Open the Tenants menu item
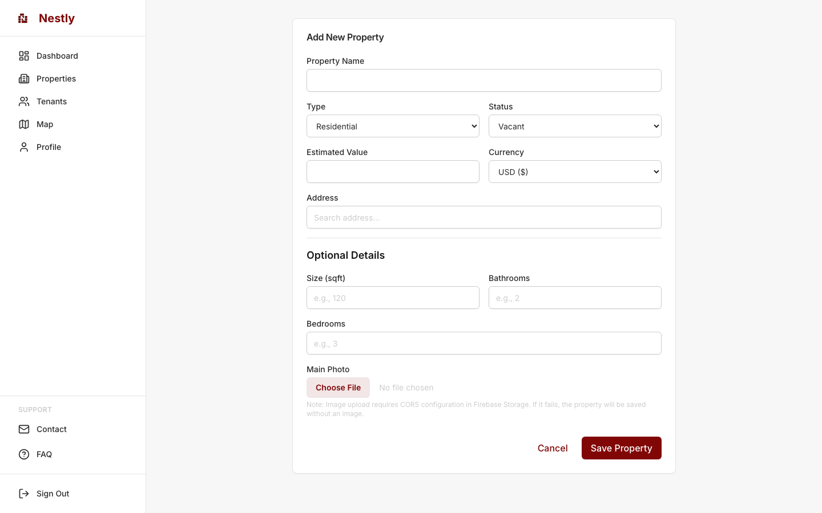 pos(51,101)
